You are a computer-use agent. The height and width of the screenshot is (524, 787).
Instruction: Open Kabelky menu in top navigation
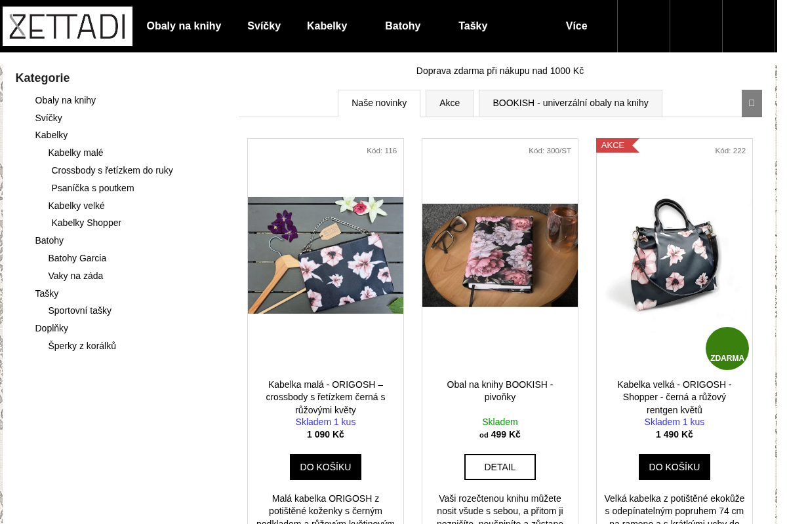(x=327, y=26)
